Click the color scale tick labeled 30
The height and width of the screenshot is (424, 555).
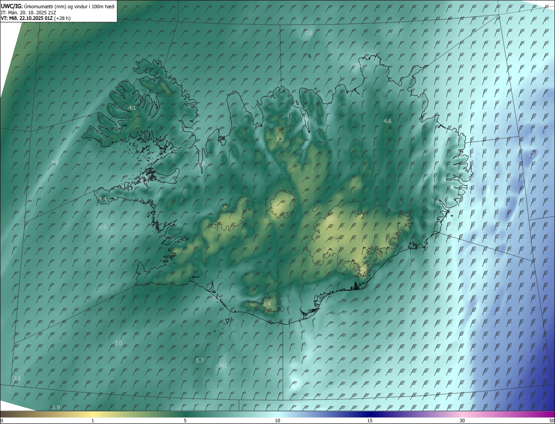(x=462, y=421)
